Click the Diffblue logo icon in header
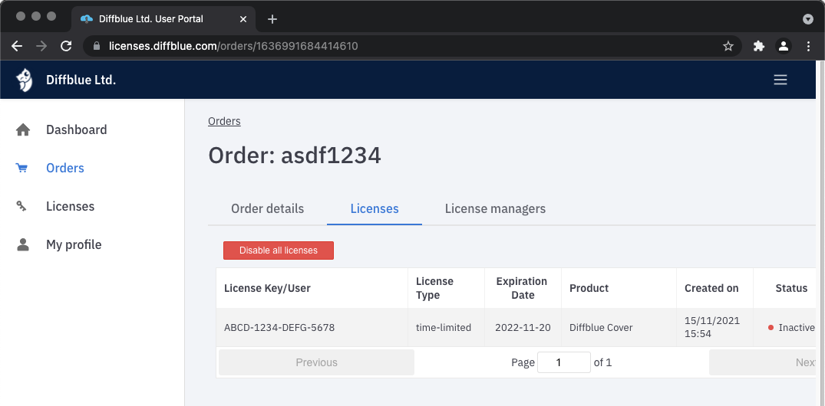 click(25, 80)
